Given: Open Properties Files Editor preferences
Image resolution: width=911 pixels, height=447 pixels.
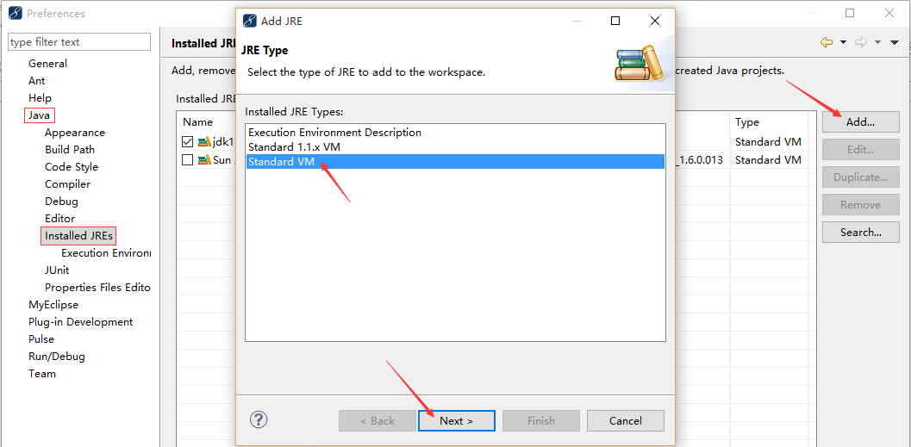Looking at the screenshot, I should pos(97,288).
